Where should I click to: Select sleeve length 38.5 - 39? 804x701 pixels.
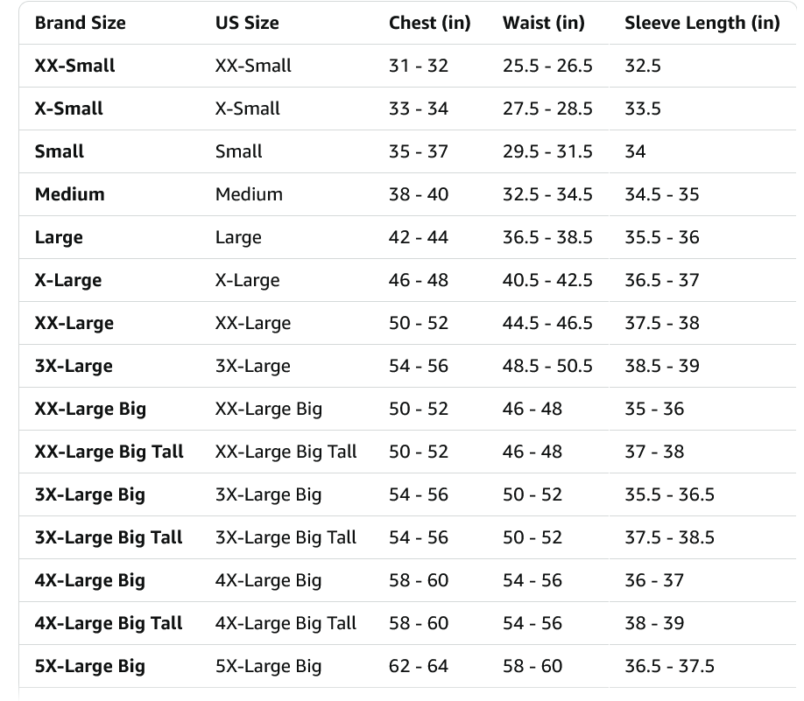(662, 366)
